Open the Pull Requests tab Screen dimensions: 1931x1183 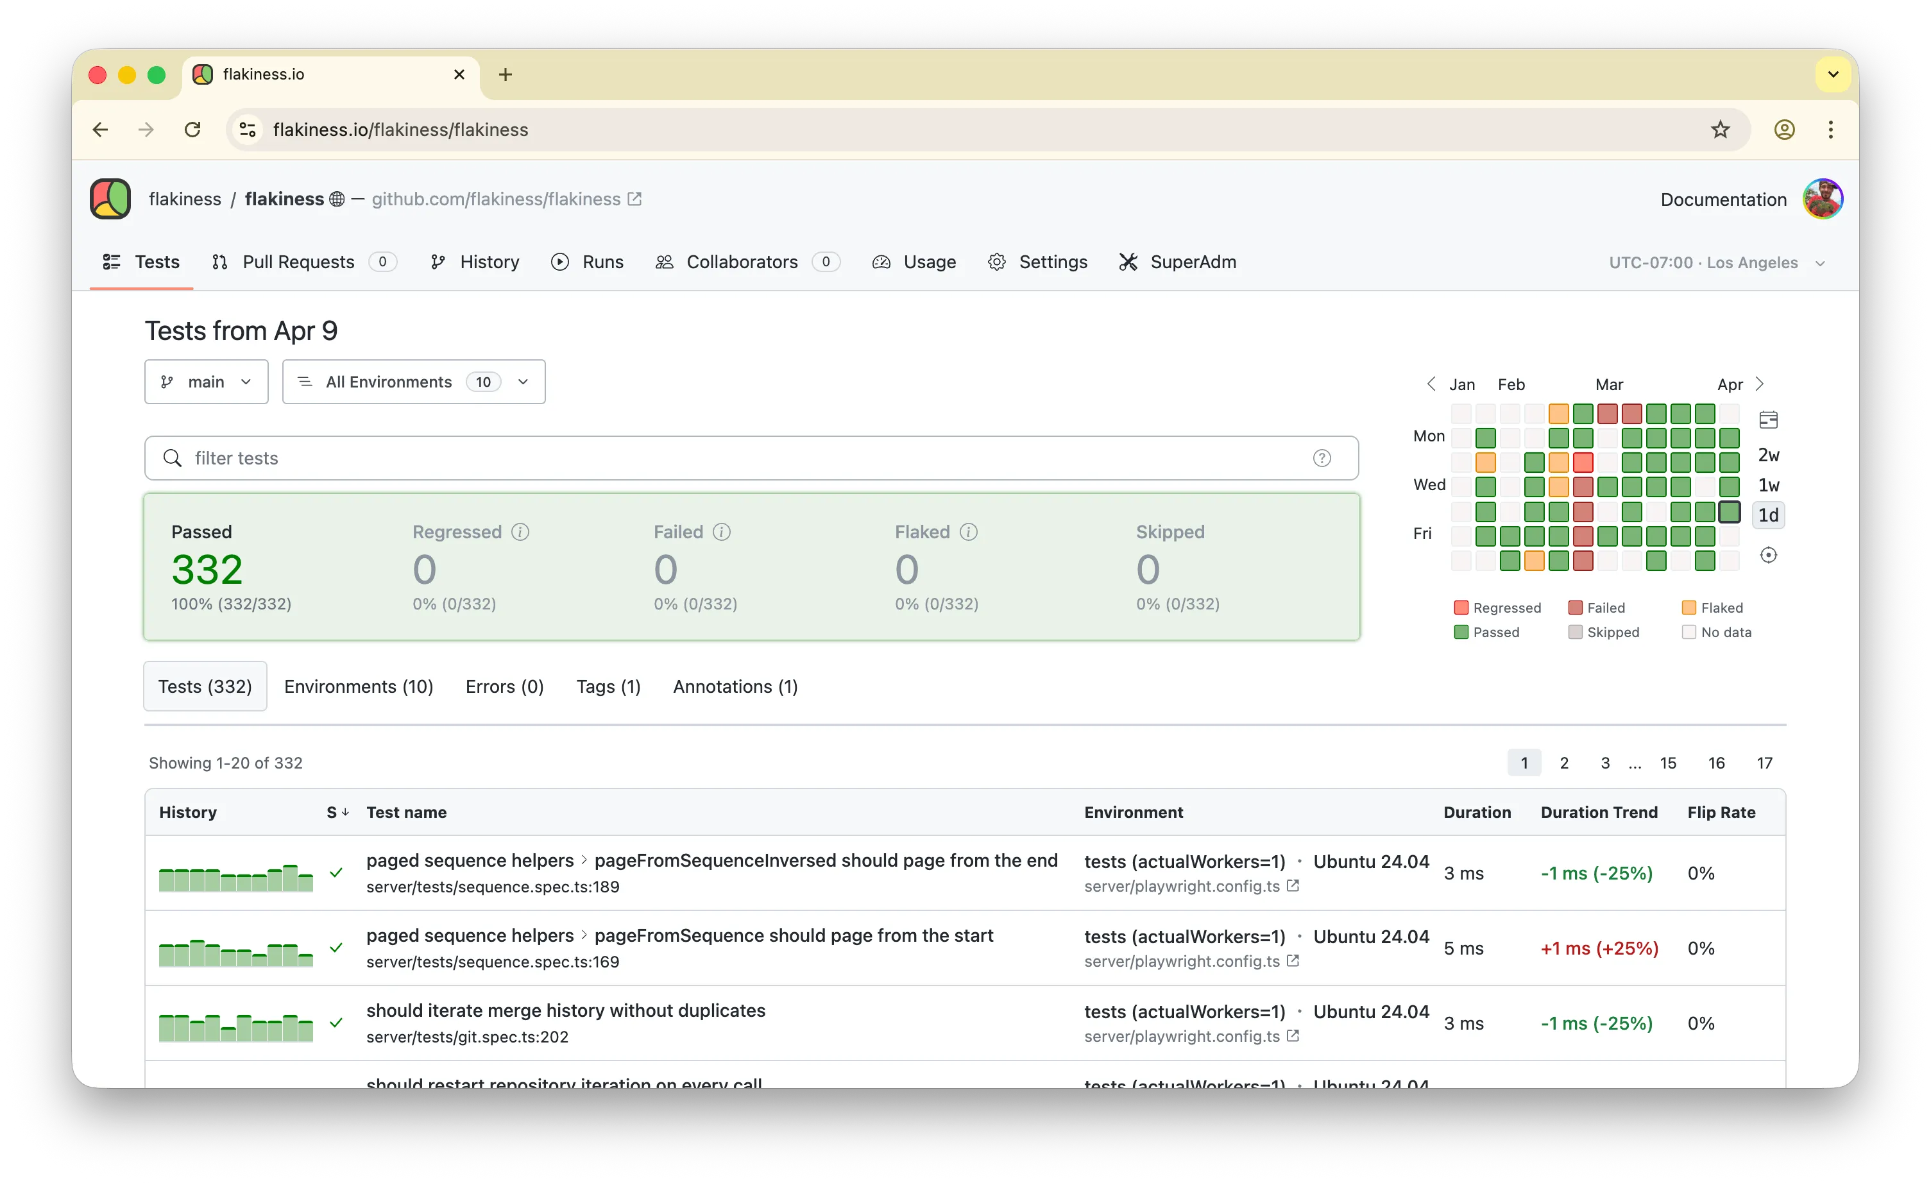[304, 262]
